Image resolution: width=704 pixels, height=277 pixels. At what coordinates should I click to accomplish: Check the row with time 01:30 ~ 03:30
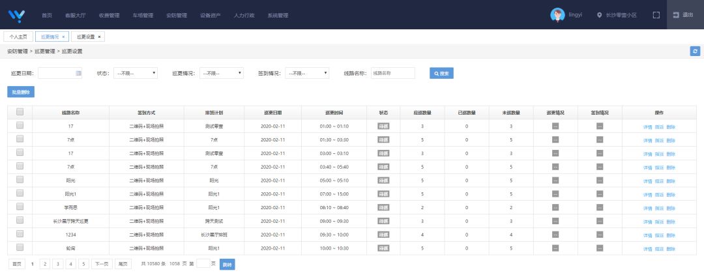click(20, 139)
